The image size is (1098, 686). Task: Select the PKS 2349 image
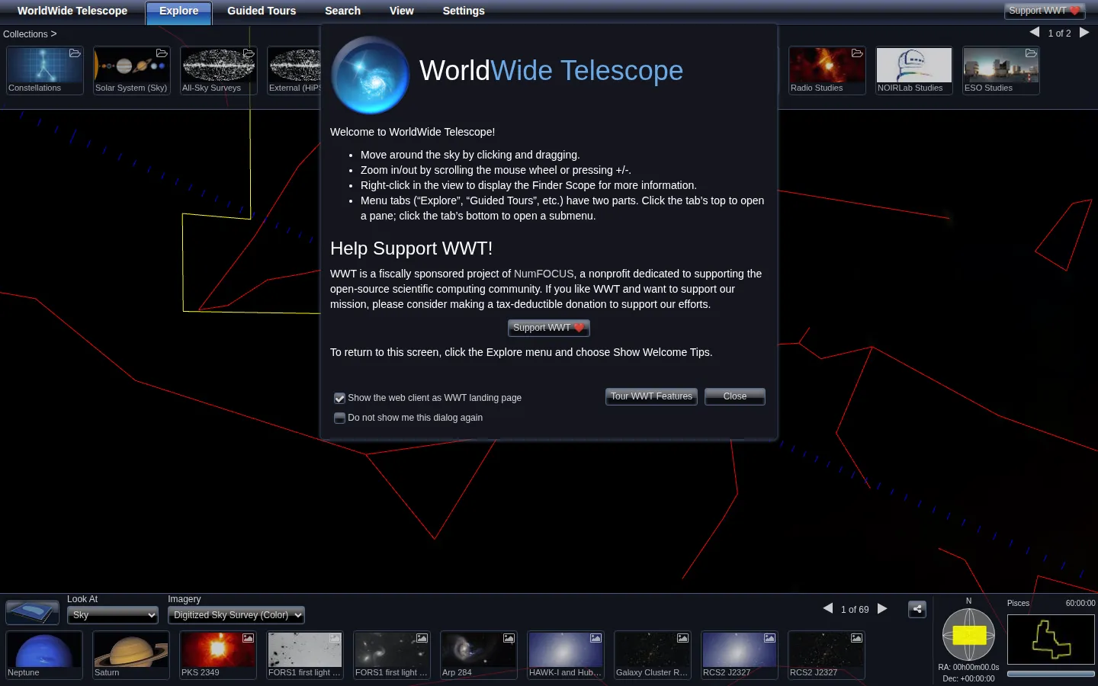click(x=218, y=655)
